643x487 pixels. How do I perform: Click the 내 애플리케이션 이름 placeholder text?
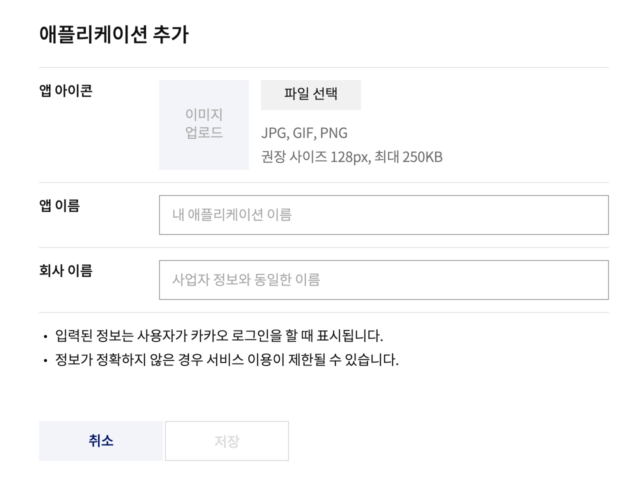232,215
